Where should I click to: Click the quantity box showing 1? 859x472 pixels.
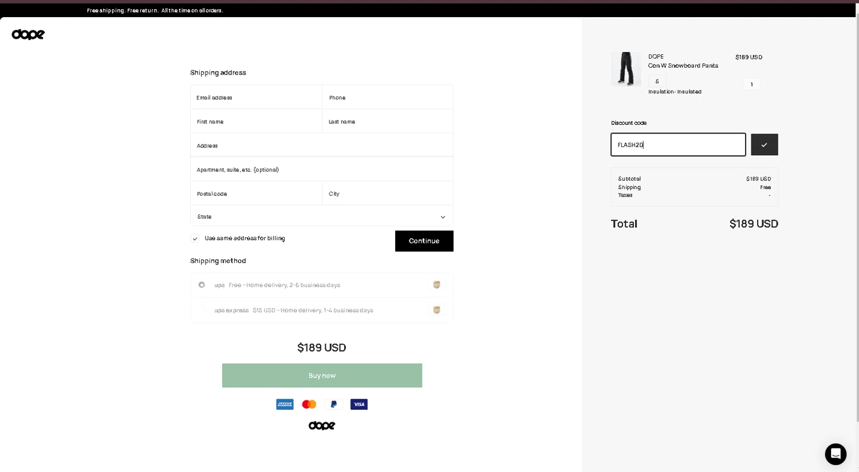click(x=751, y=84)
